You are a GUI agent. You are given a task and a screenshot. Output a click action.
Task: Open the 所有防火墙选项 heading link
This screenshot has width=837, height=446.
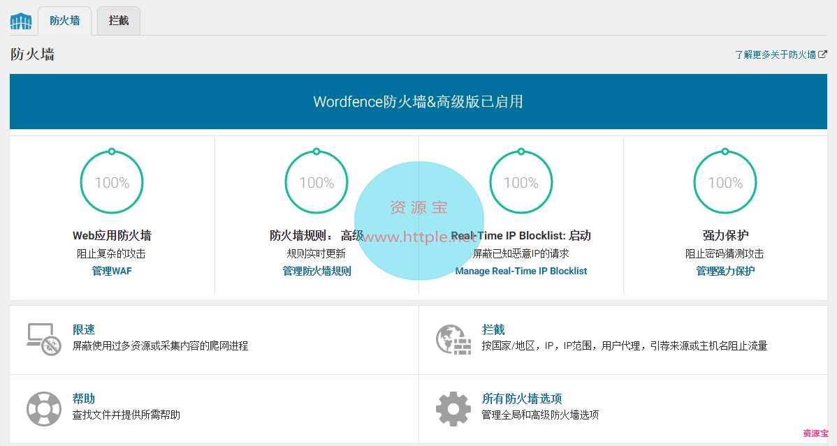(522, 399)
